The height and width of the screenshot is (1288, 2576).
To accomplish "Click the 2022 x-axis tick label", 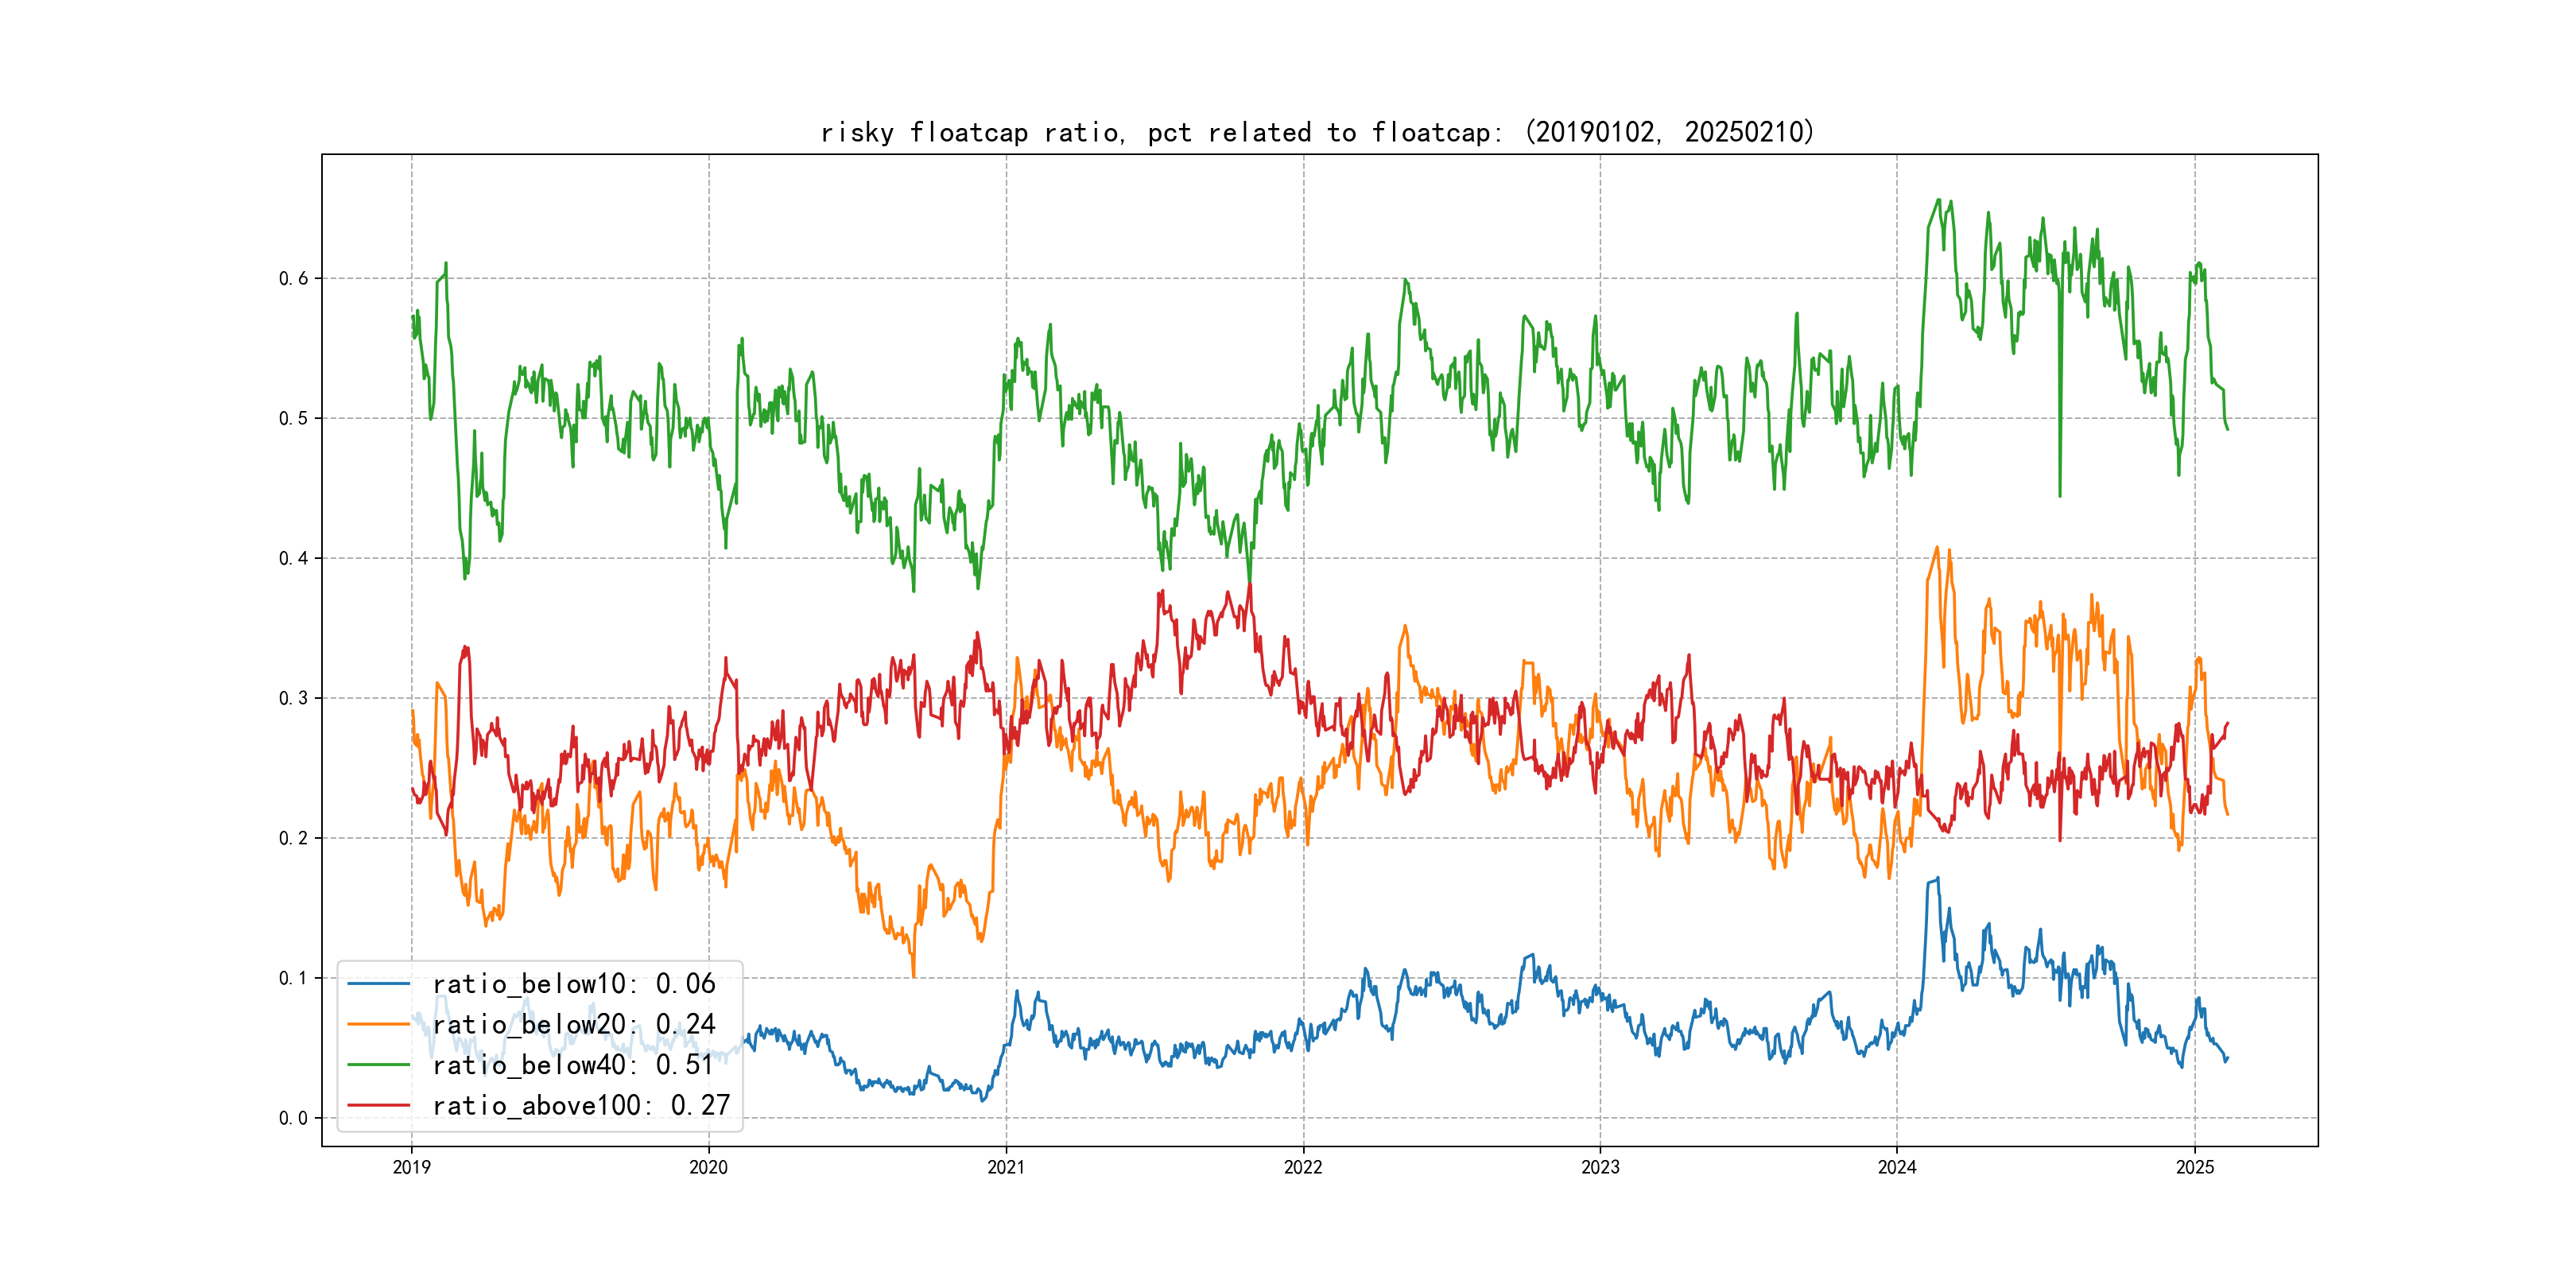I will [1303, 1167].
